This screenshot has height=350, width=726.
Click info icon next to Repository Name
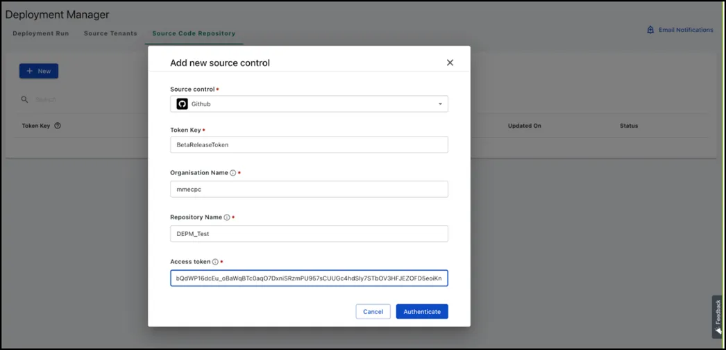point(227,217)
